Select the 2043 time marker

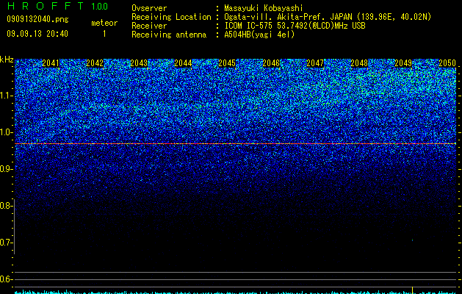click(x=139, y=63)
